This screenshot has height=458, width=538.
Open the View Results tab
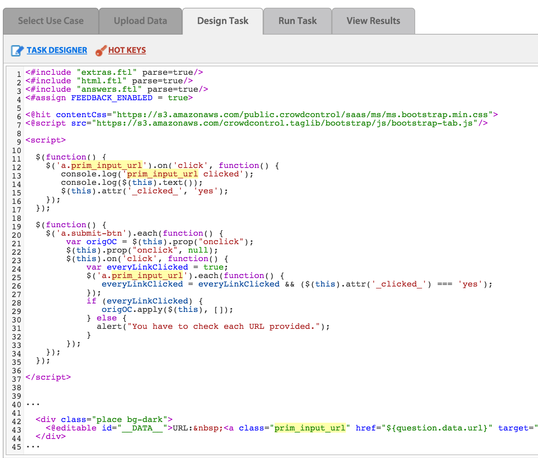point(373,21)
